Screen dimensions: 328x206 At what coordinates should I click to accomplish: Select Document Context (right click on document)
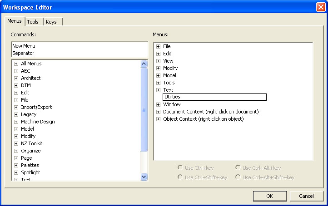pos(211,112)
